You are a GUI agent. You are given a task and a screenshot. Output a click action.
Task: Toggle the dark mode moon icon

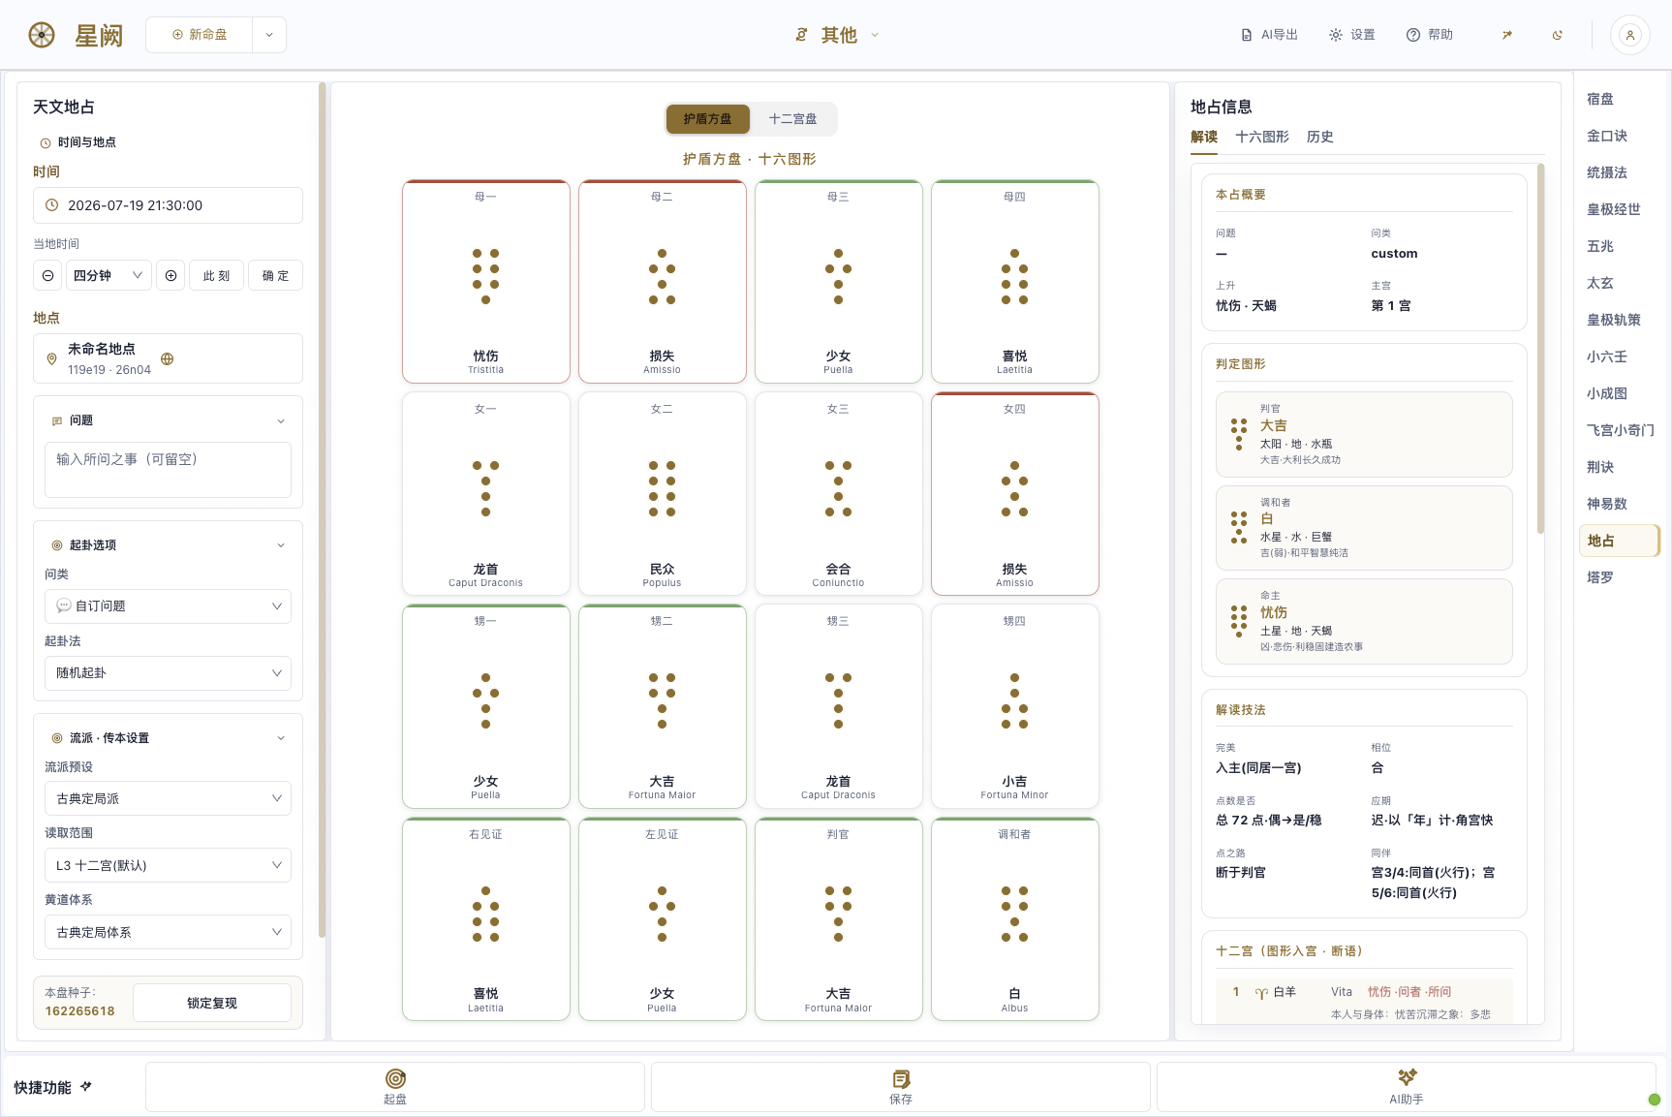point(1558,35)
